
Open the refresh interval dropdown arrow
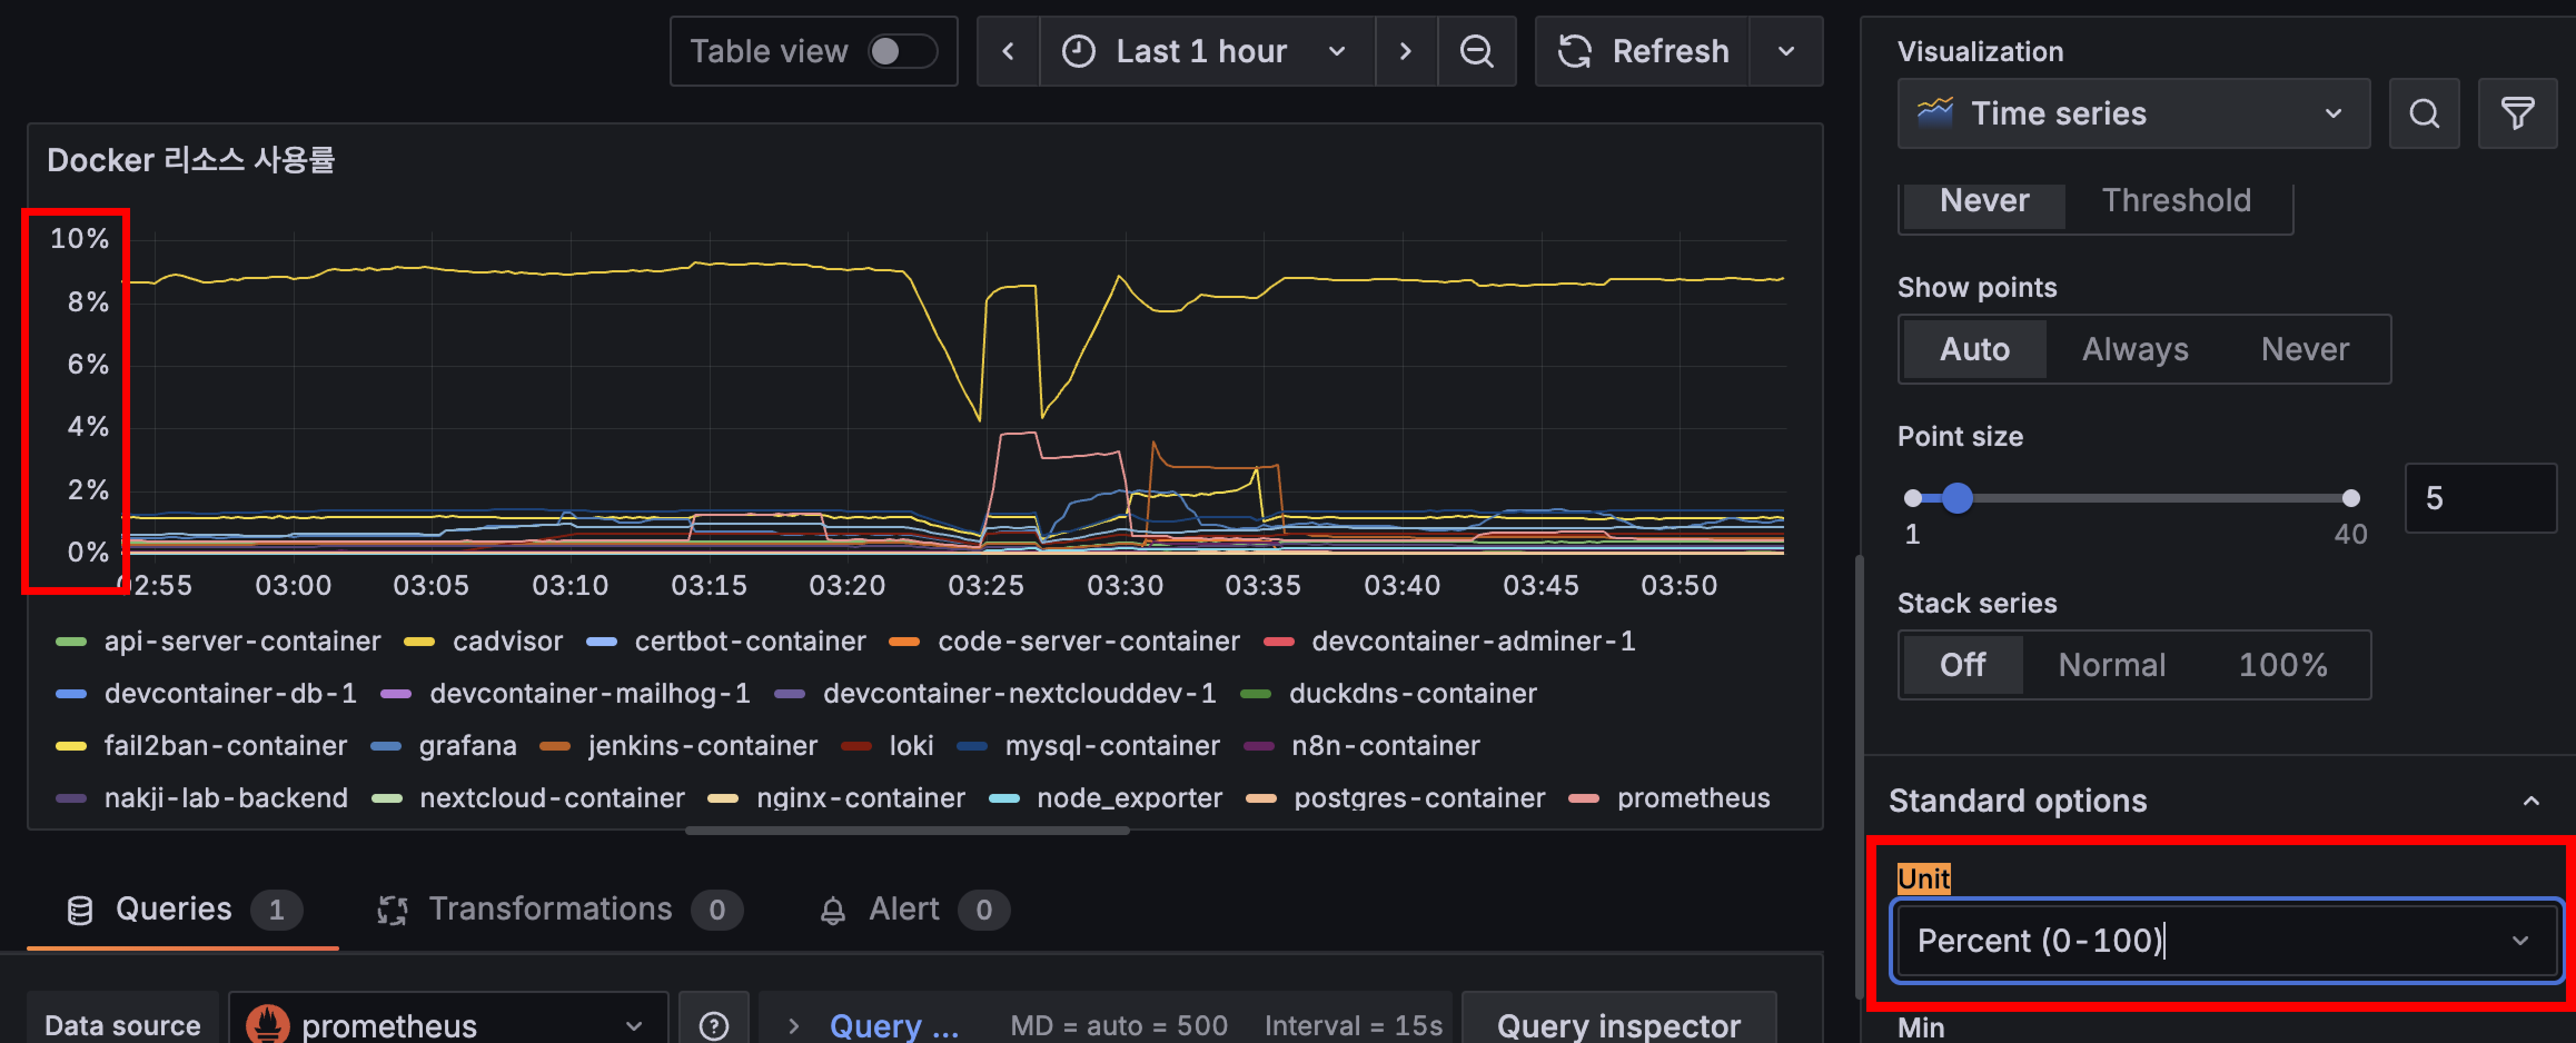pos(1786,51)
